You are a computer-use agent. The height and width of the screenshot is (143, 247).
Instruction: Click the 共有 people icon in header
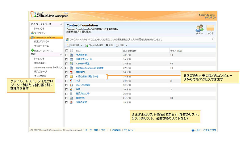[199, 28]
